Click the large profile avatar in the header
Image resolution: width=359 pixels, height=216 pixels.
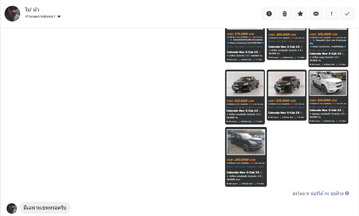pos(12,14)
